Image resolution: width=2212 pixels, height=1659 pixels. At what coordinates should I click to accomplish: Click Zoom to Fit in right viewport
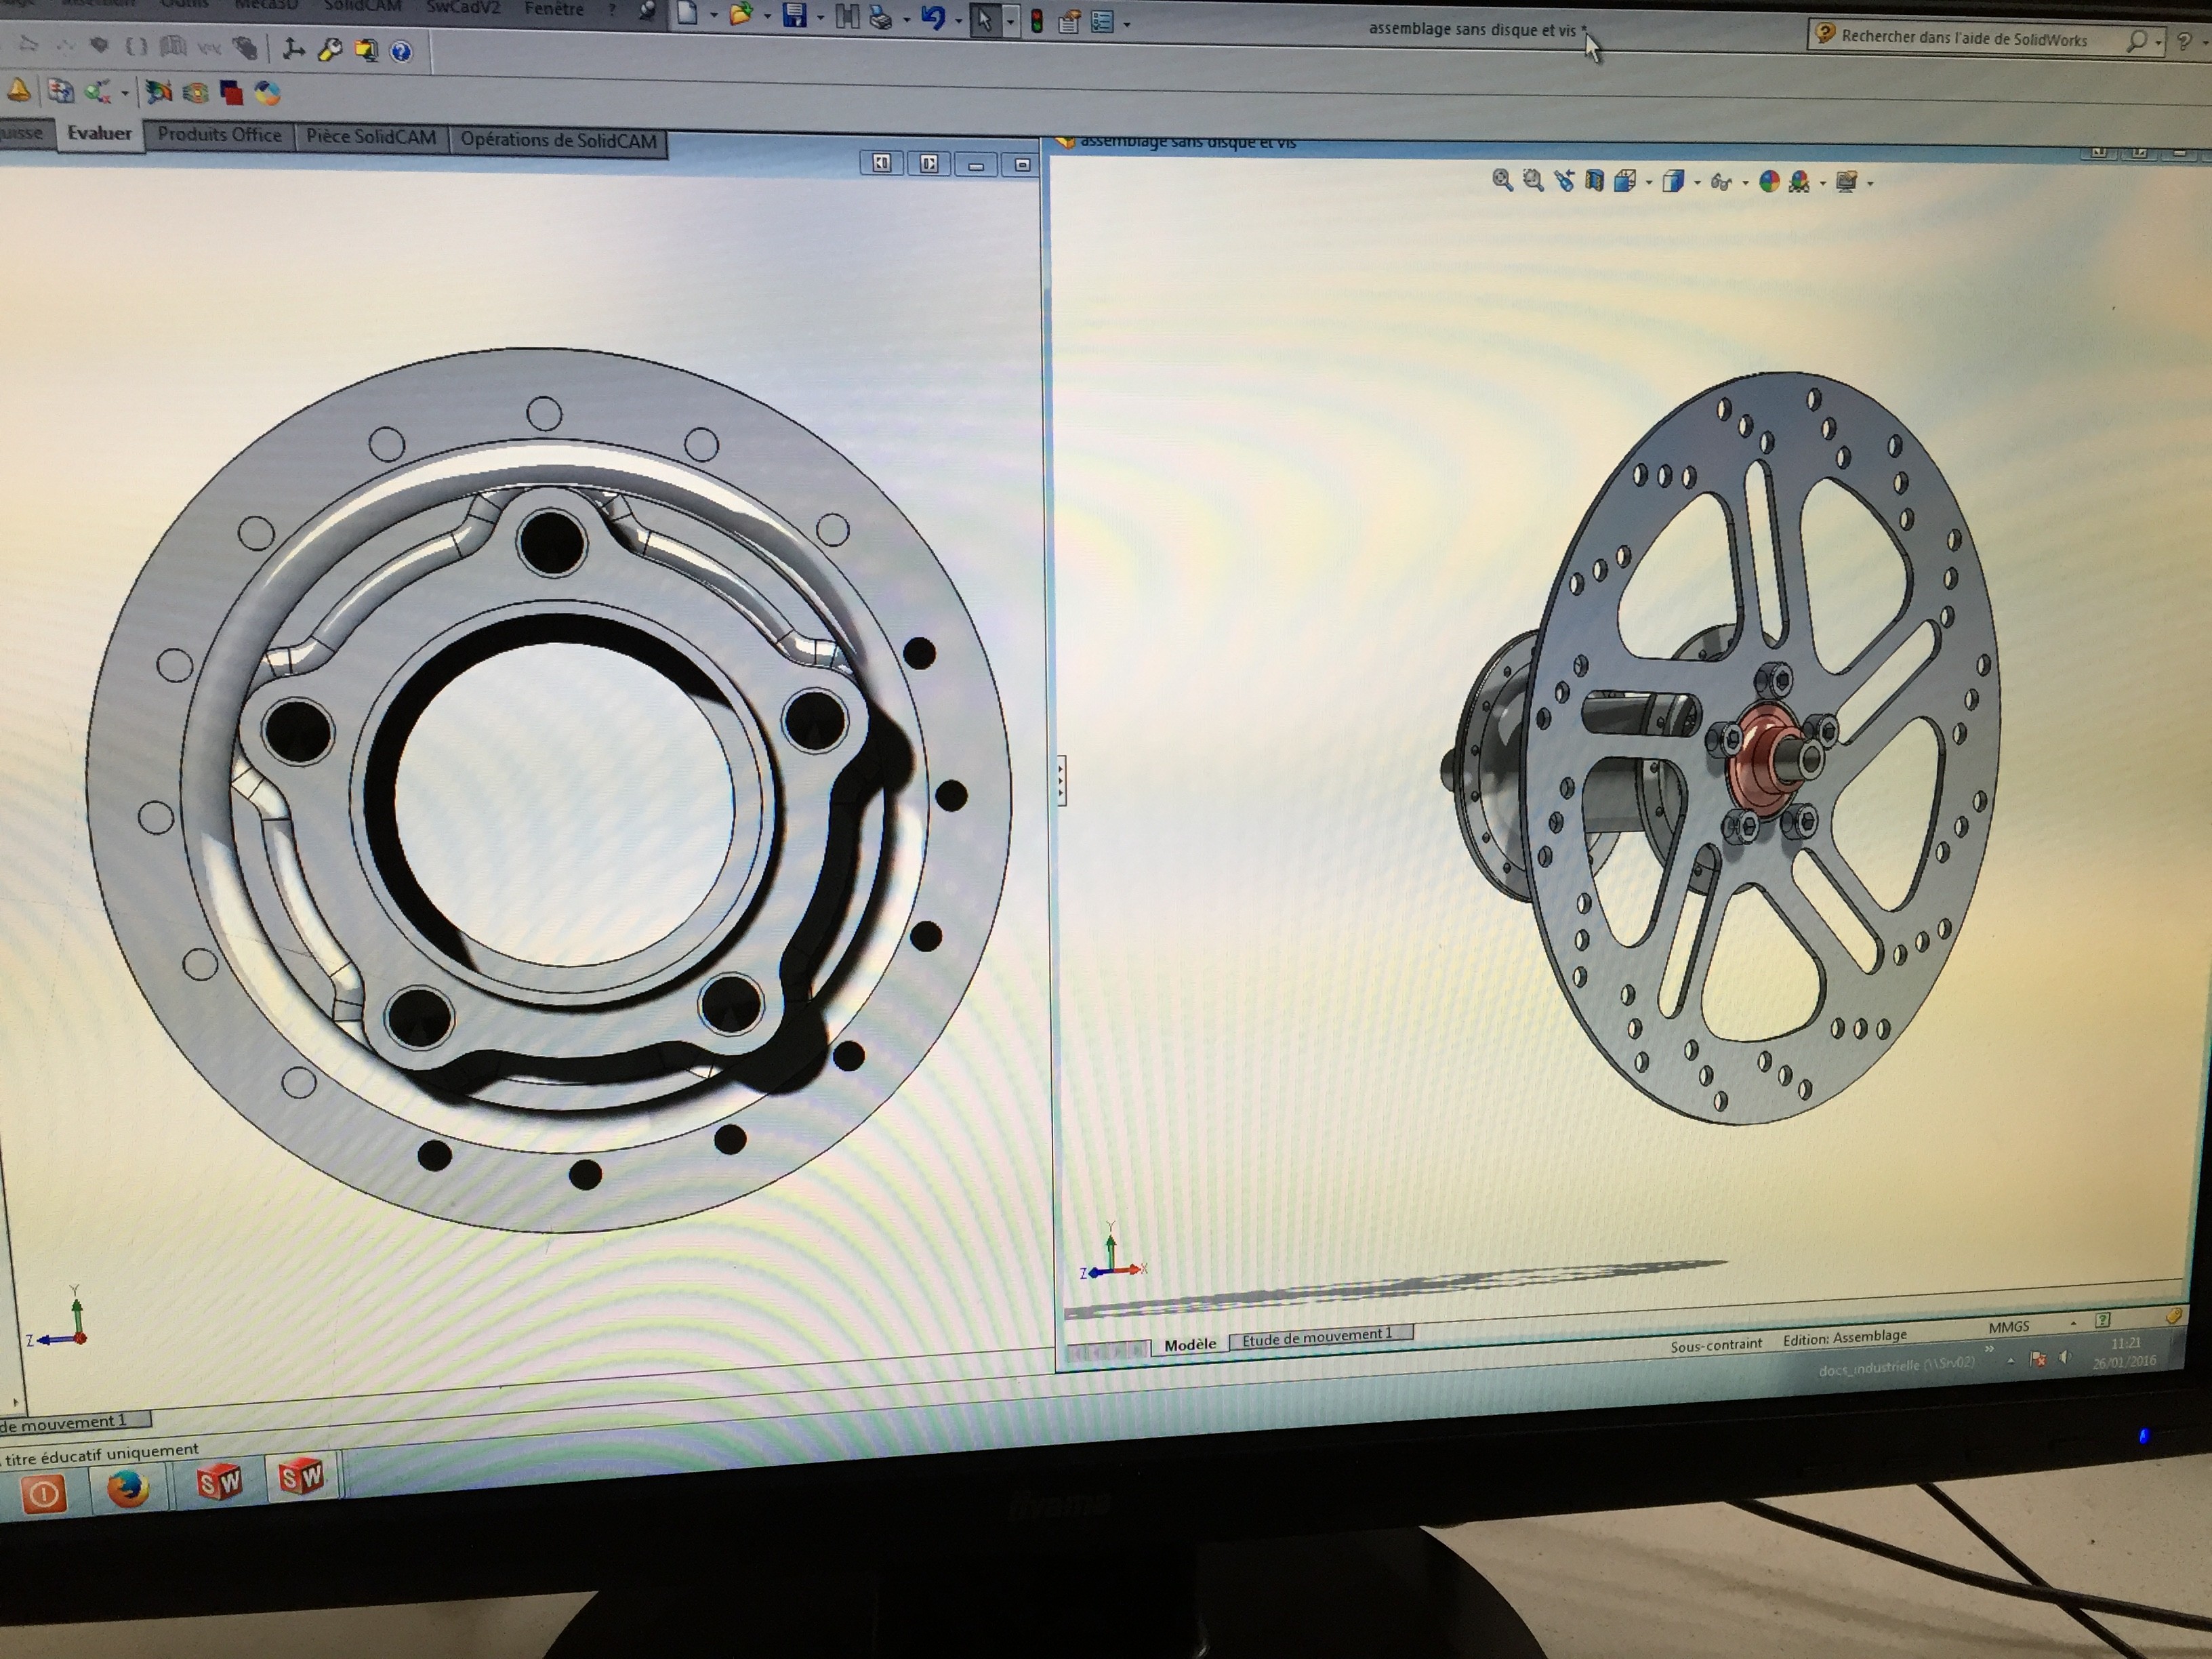(x=1502, y=180)
